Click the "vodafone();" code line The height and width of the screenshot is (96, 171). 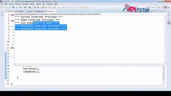[31, 72]
